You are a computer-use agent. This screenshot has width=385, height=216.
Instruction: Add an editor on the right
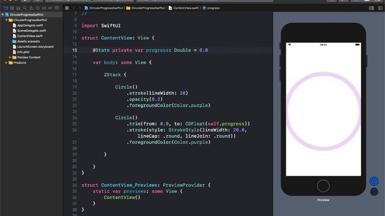[380, 8]
